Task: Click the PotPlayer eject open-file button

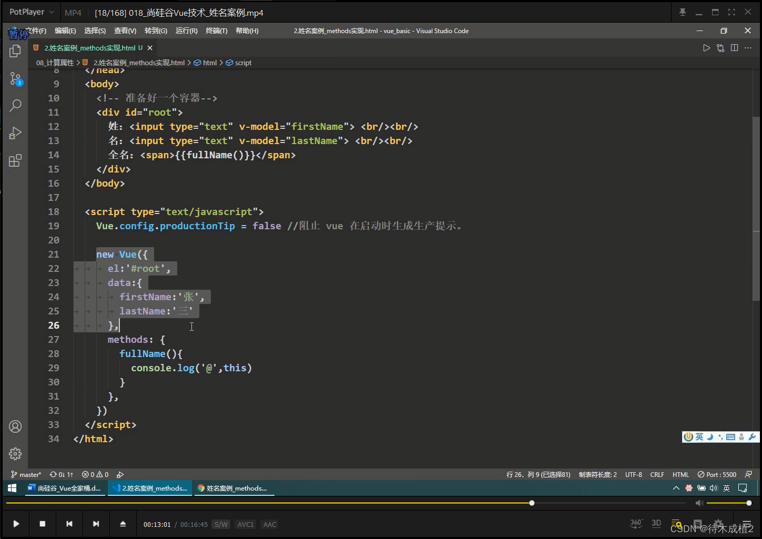Action: 123,524
